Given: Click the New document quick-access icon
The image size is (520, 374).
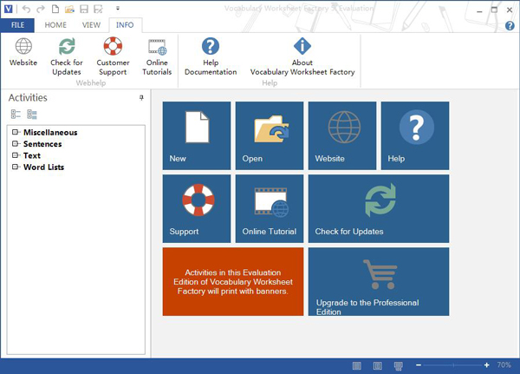Looking at the screenshot, I should pos(55,9).
